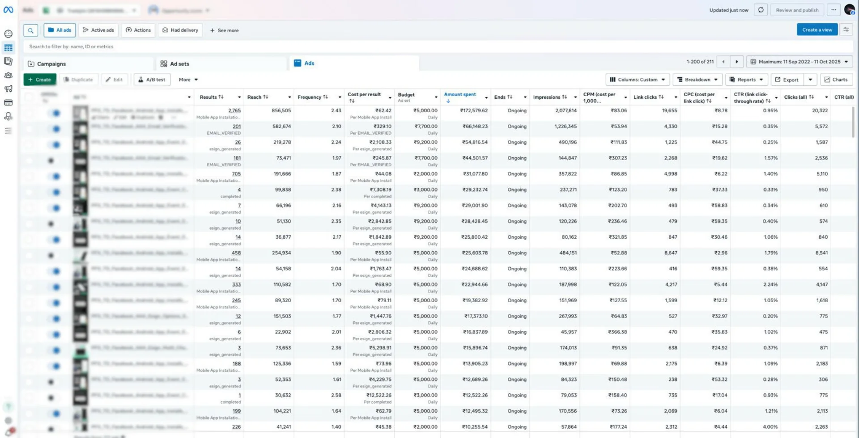The width and height of the screenshot is (859, 438).
Task: Switch to the Campaigns tab
Action: [51, 64]
